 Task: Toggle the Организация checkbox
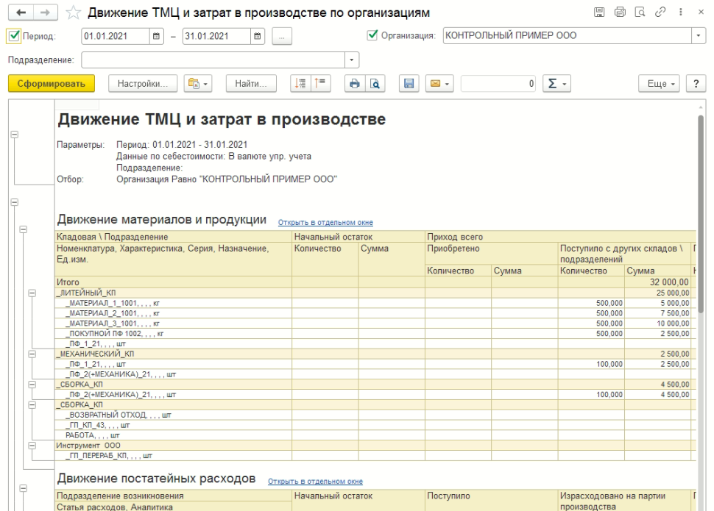(x=372, y=35)
